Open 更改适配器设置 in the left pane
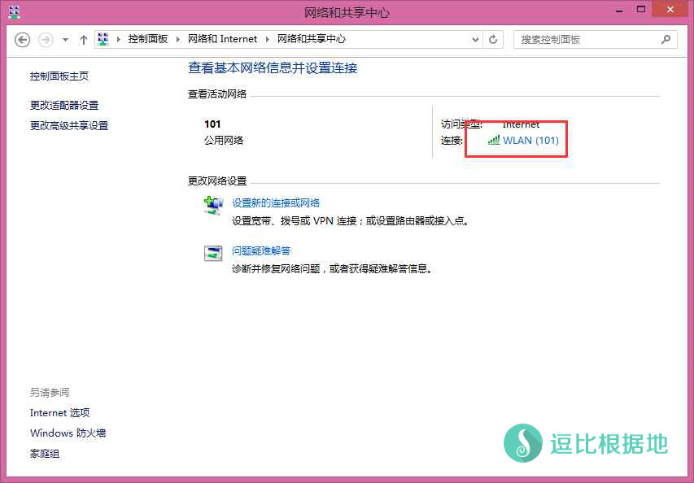The width and height of the screenshot is (694, 483). (64, 105)
